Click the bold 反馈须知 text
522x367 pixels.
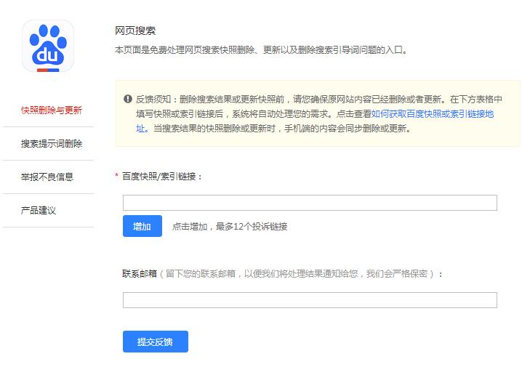click(153, 99)
